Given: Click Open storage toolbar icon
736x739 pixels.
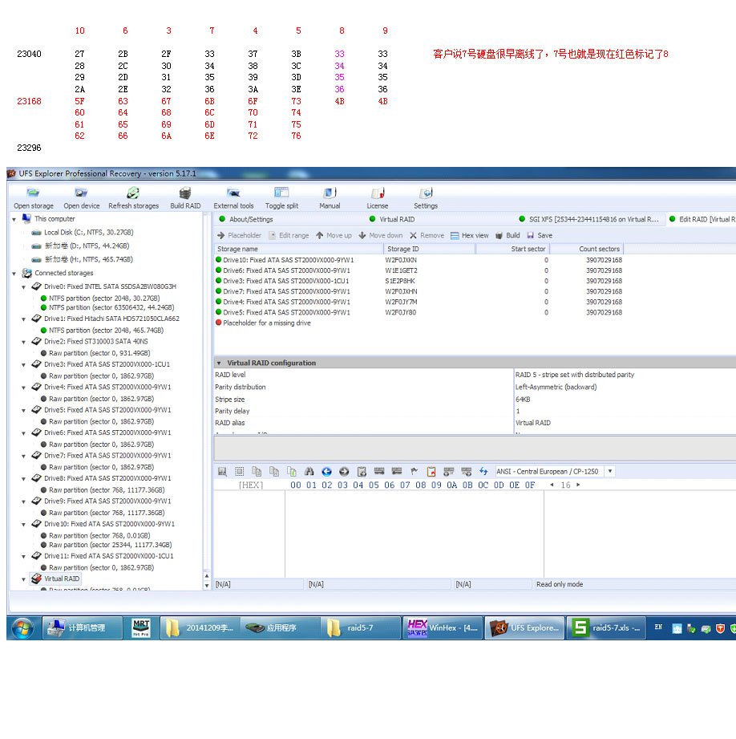Looking at the screenshot, I should click(x=34, y=198).
